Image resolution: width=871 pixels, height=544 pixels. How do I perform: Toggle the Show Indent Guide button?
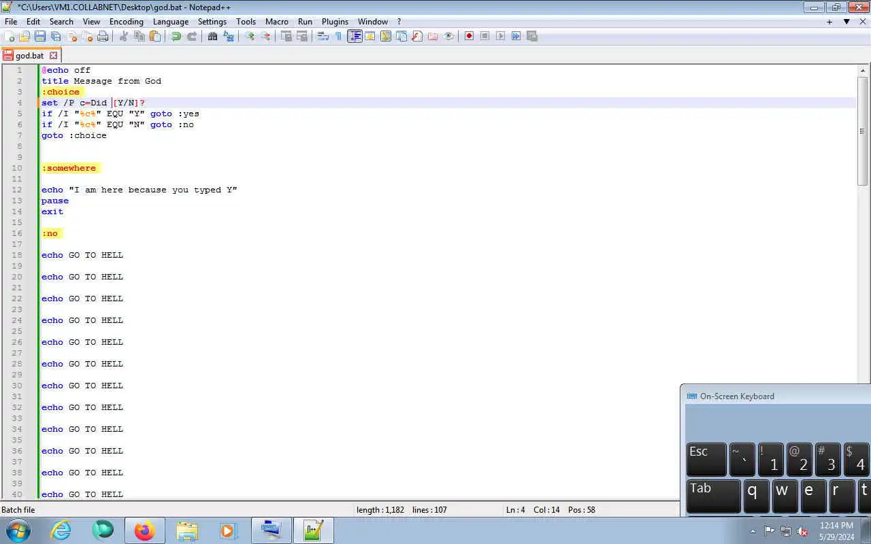[355, 36]
